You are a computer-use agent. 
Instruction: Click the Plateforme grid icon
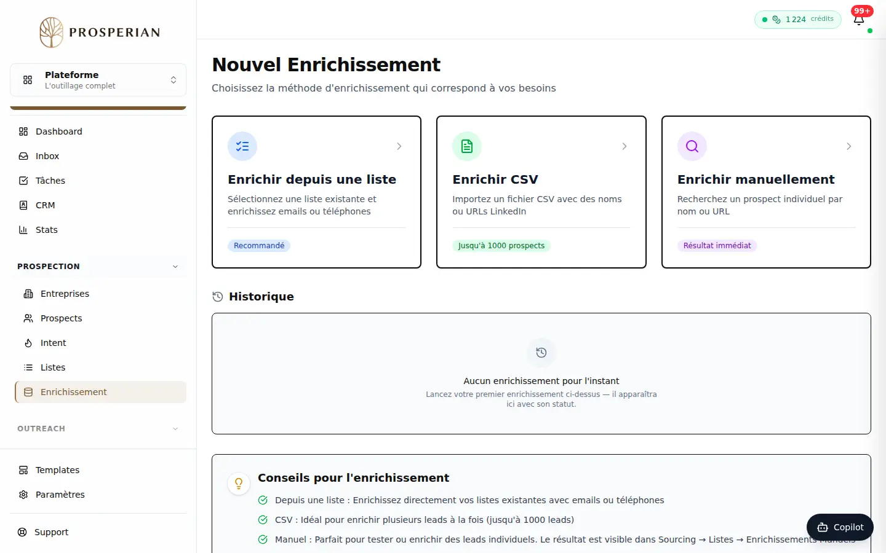(x=28, y=80)
